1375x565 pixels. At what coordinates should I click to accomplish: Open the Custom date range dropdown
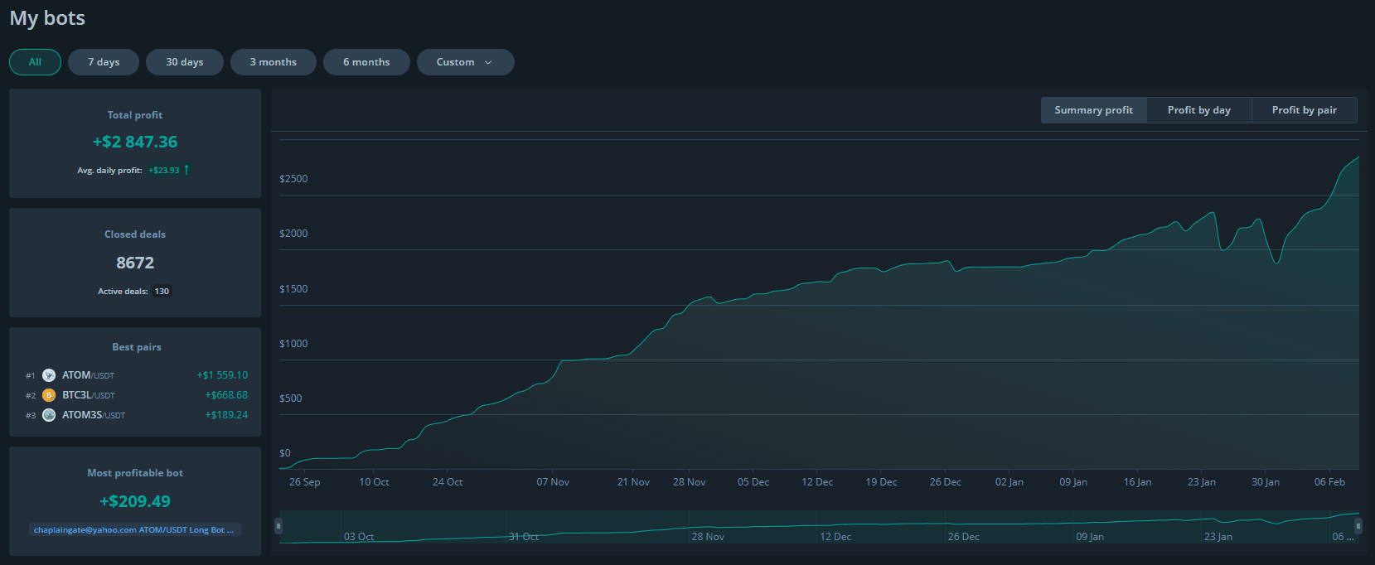coord(465,62)
